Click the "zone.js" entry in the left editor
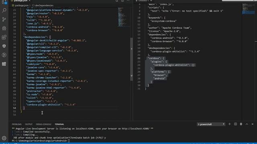This screenshot has width=257, height=144. (40, 24)
